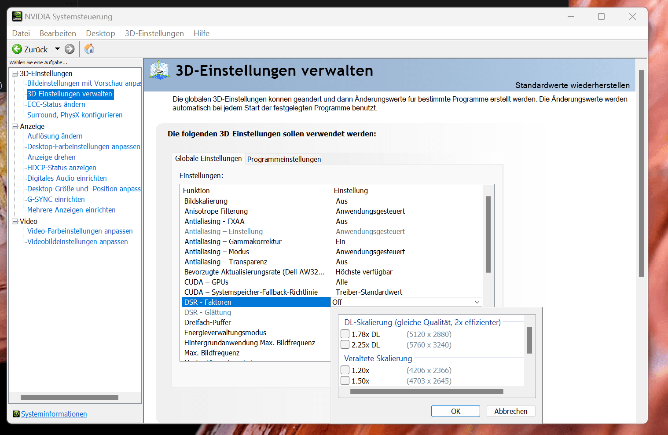Viewport: 668px width, 435px height.
Task: Click the Abbrechen button
Action: (x=511, y=411)
